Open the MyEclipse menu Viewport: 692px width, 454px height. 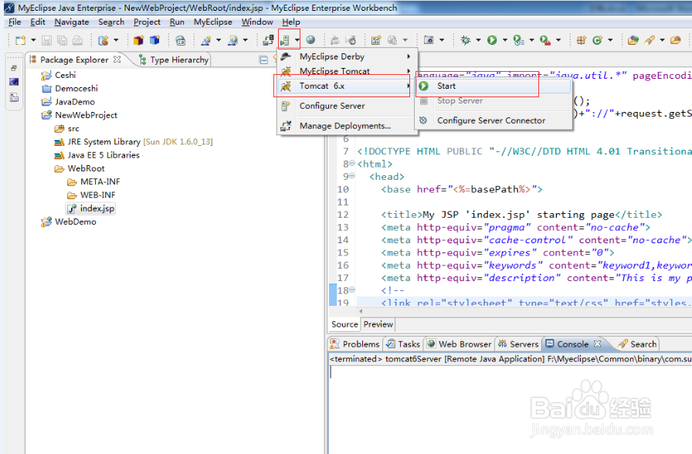point(212,22)
